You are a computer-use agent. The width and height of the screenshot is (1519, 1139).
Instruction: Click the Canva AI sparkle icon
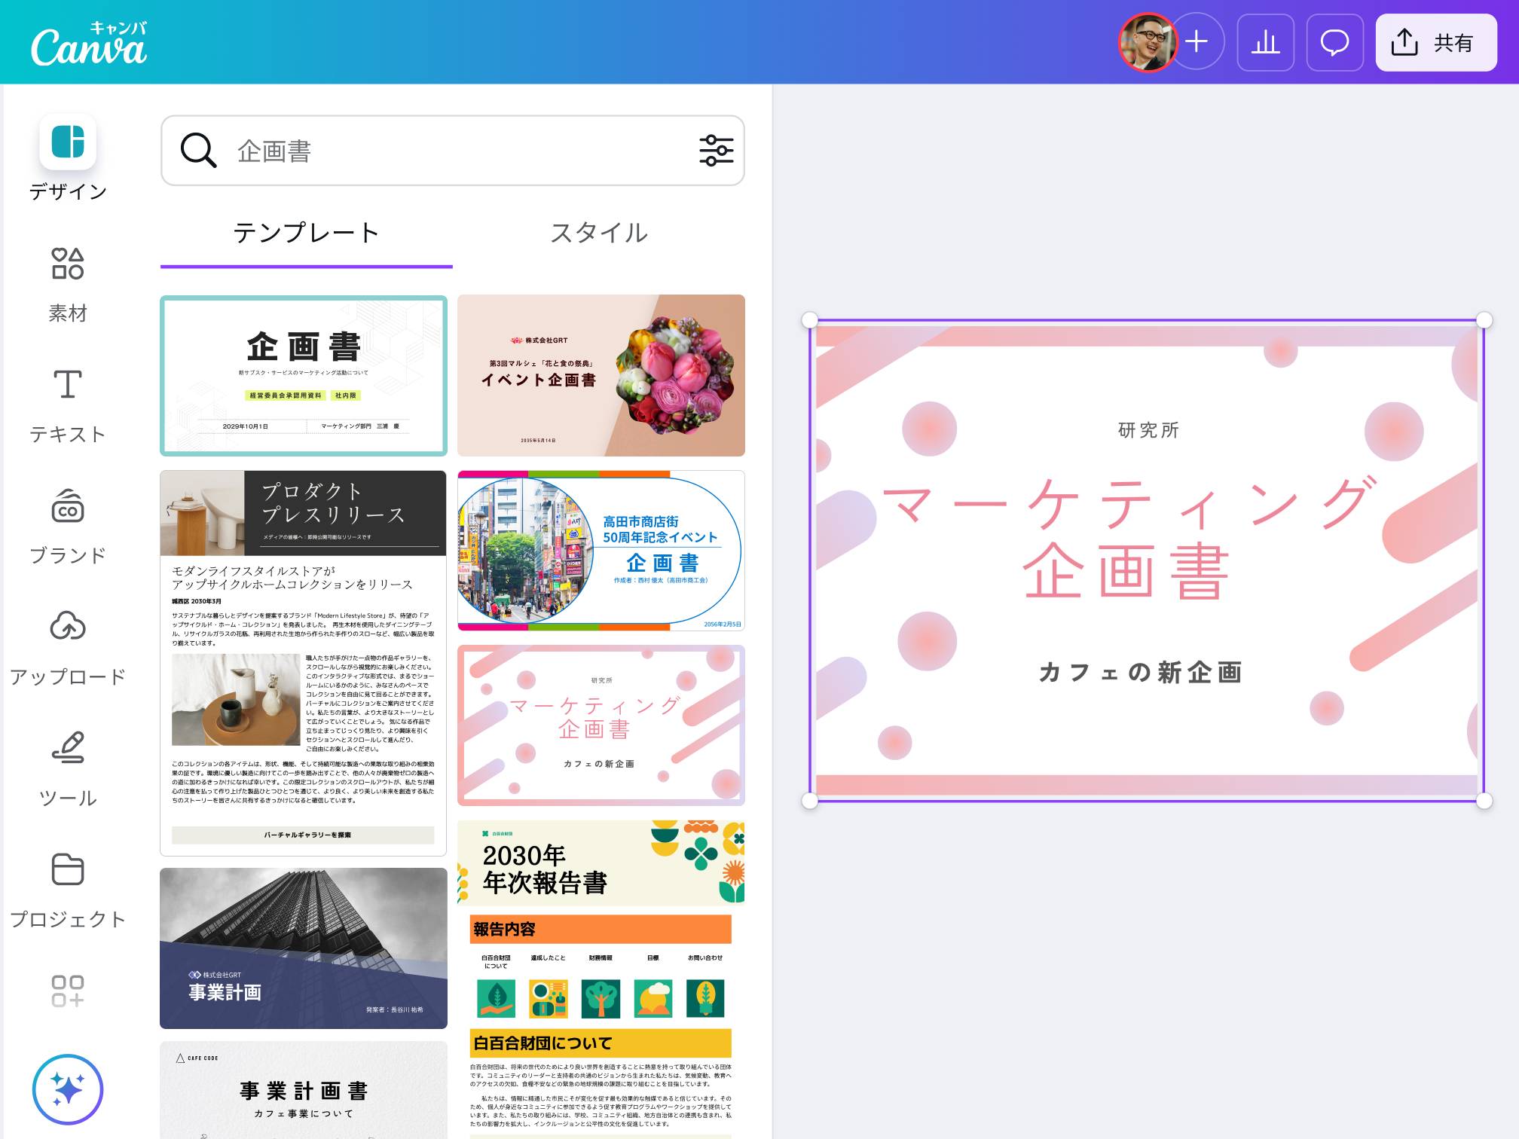click(x=69, y=1087)
